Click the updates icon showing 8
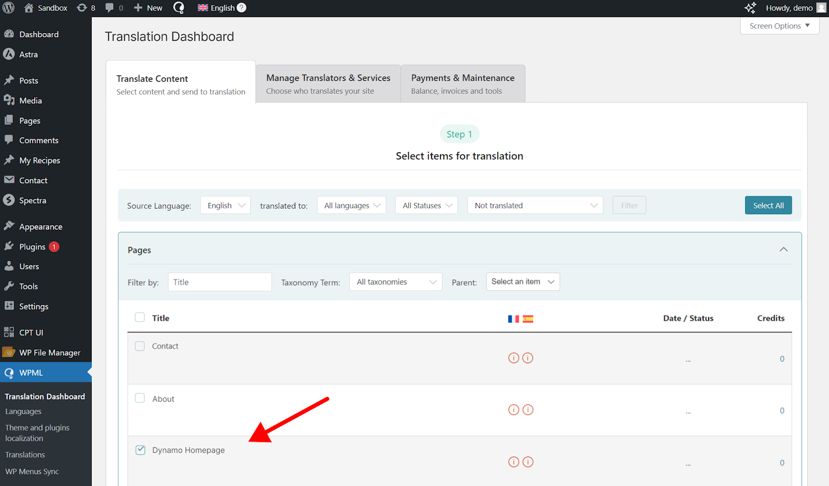 pyautogui.click(x=86, y=8)
